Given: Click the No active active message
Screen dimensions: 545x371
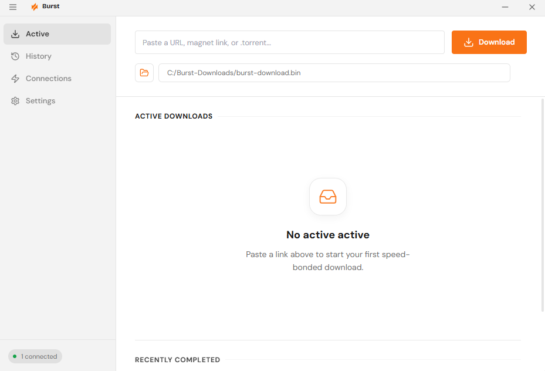Looking at the screenshot, I should 328,235.
